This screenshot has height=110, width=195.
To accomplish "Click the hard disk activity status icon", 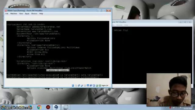I will (73, 86).
